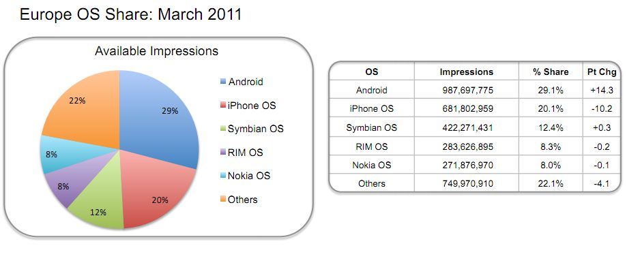Image resolution: width=627 pixels, height=265 pixels.
Task: Click the Europe OS Share page title
Action: (x=130, y=14)
